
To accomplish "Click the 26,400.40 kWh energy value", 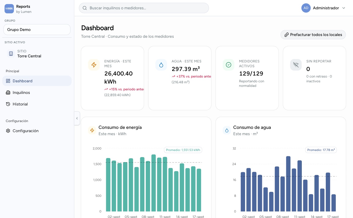I will tap(119, 78).
